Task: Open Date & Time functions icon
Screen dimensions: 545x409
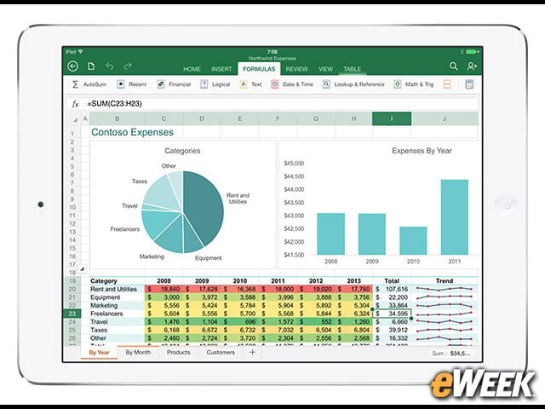Action: pyautogui.click(x=275, y=84)
